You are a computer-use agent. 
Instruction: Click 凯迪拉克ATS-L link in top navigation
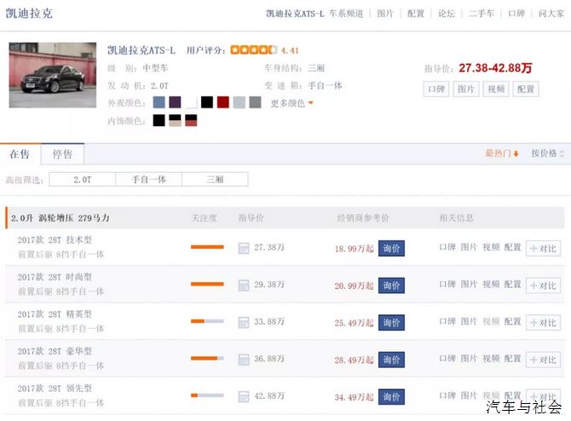coord(295,14)
